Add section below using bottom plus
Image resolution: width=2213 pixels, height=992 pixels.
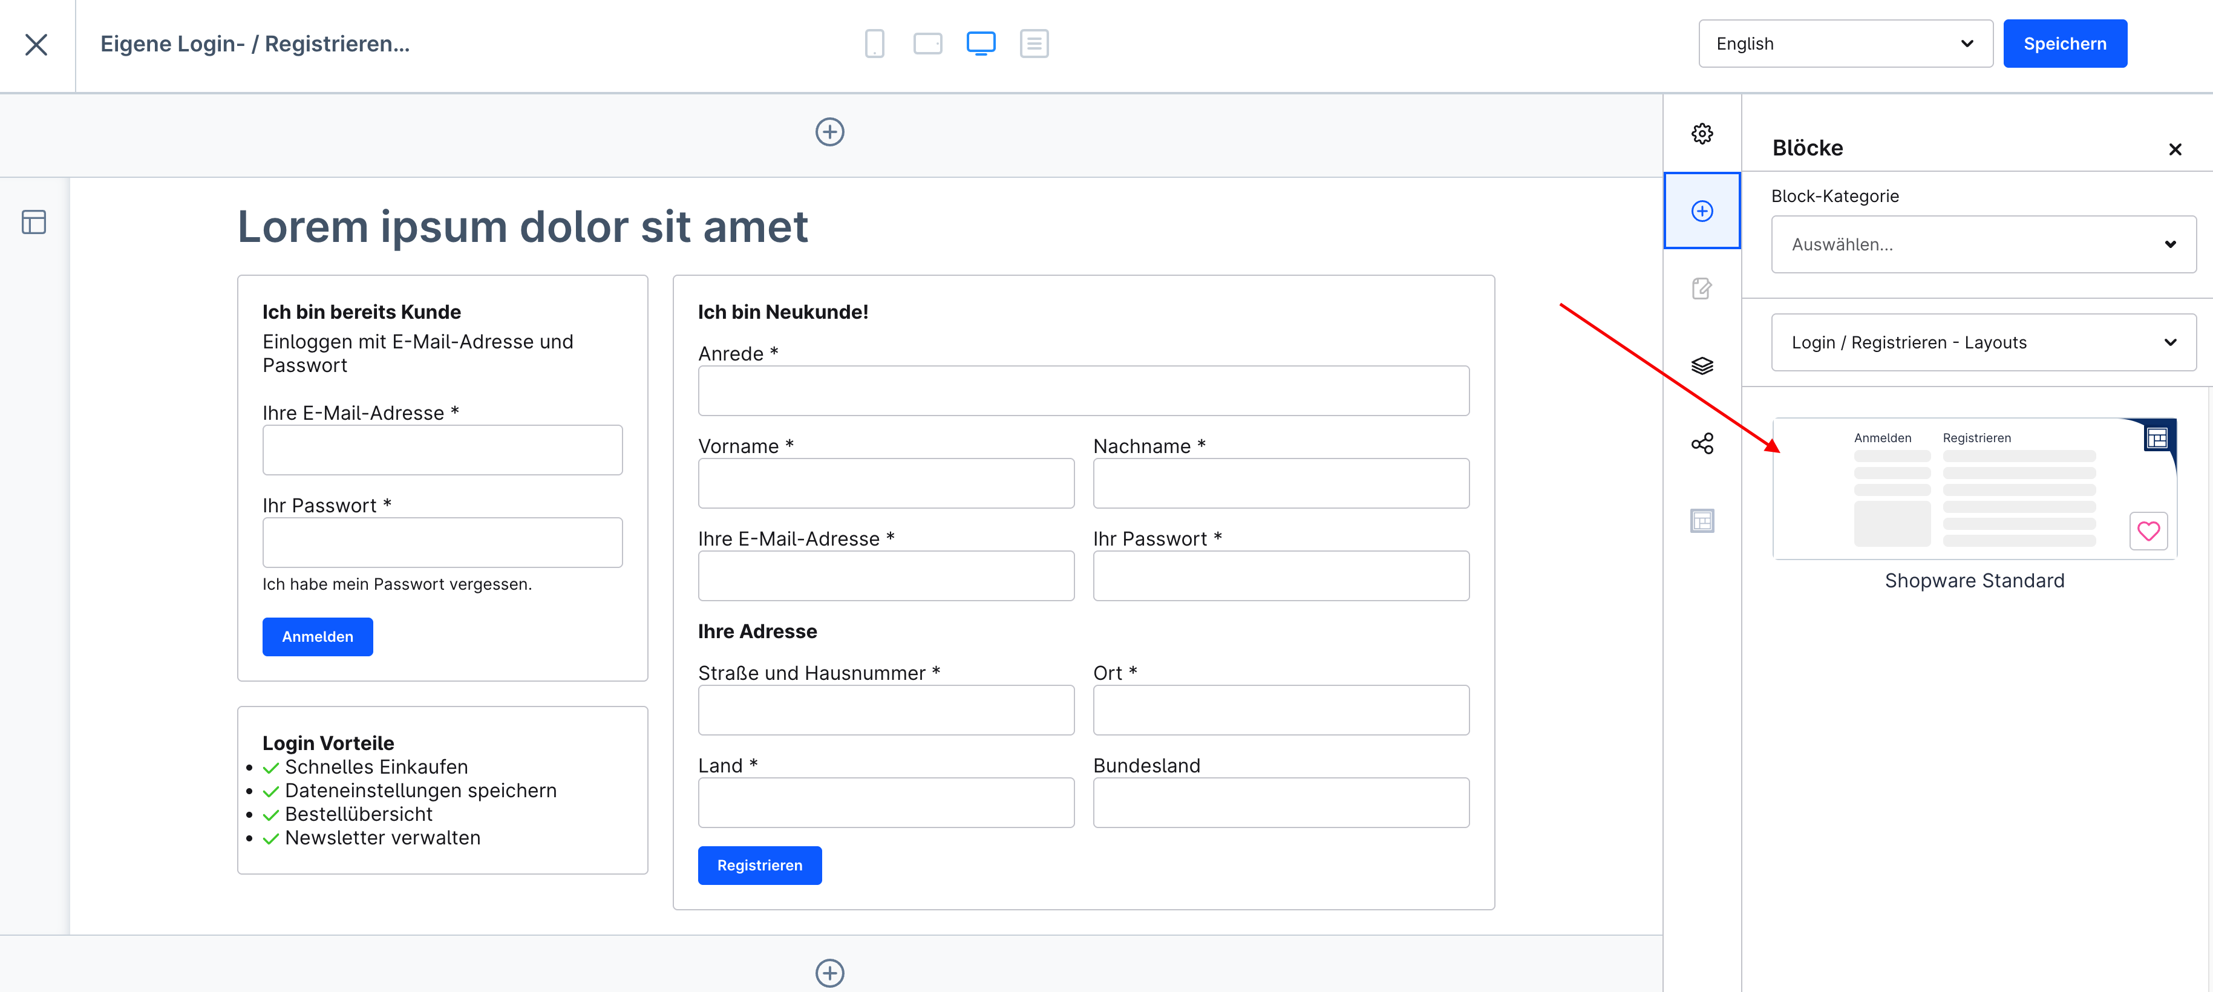click(829, 972)
